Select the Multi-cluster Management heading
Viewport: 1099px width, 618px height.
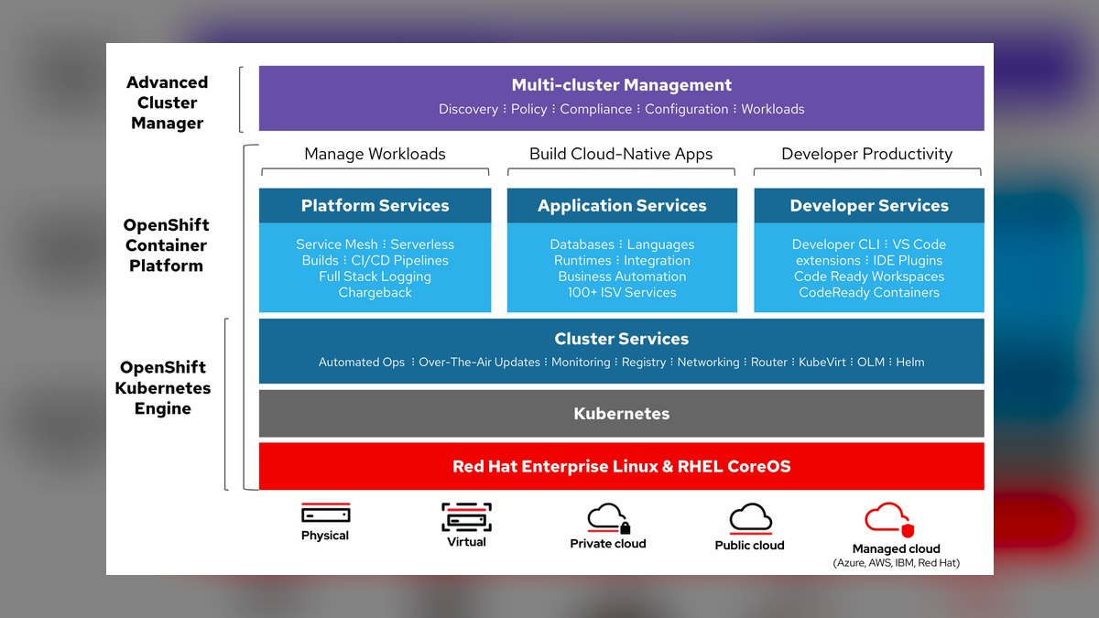pos(622,85)
